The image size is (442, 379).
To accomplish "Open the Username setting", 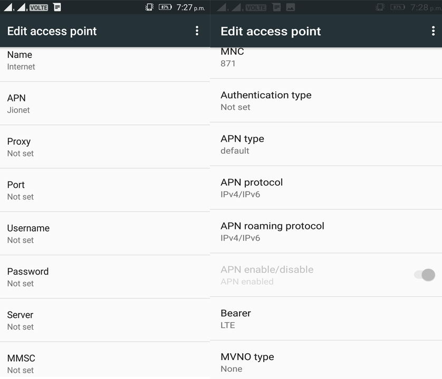I will click(x=105, y=234).
